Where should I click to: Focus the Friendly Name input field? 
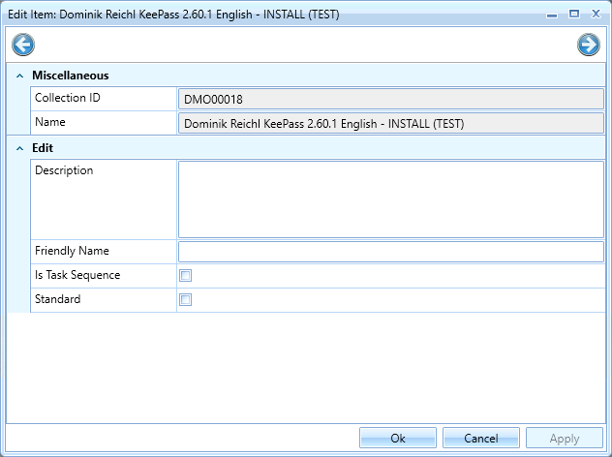pyautogui.click(x=390, y=252)
